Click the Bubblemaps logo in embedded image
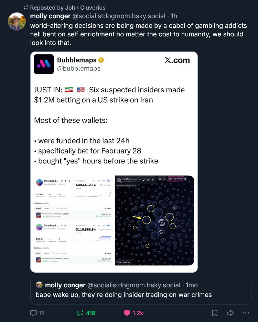The height and width of the screenshot is (322, 258). click(44, 64)
